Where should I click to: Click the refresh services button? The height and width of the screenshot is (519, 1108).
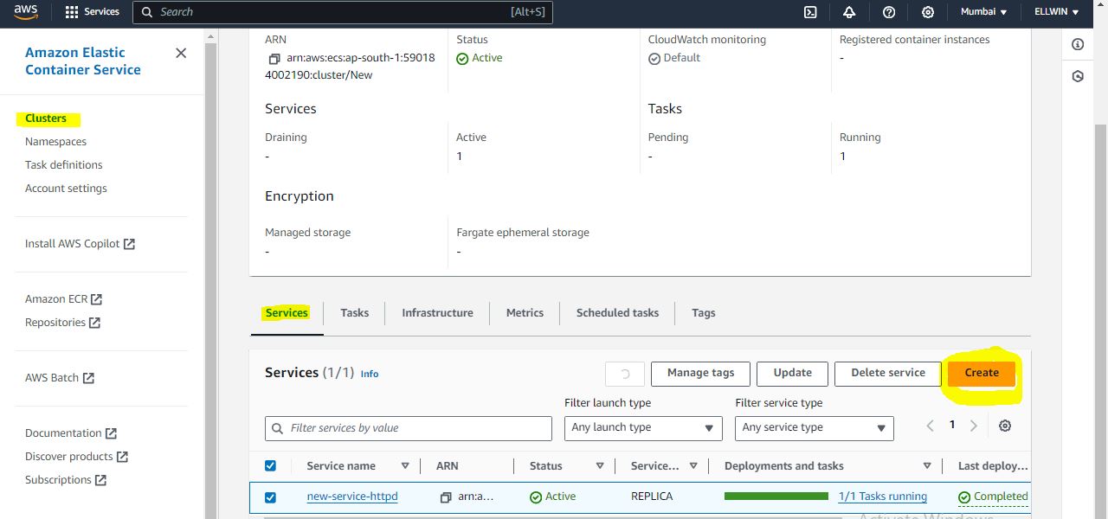point(624,374)
